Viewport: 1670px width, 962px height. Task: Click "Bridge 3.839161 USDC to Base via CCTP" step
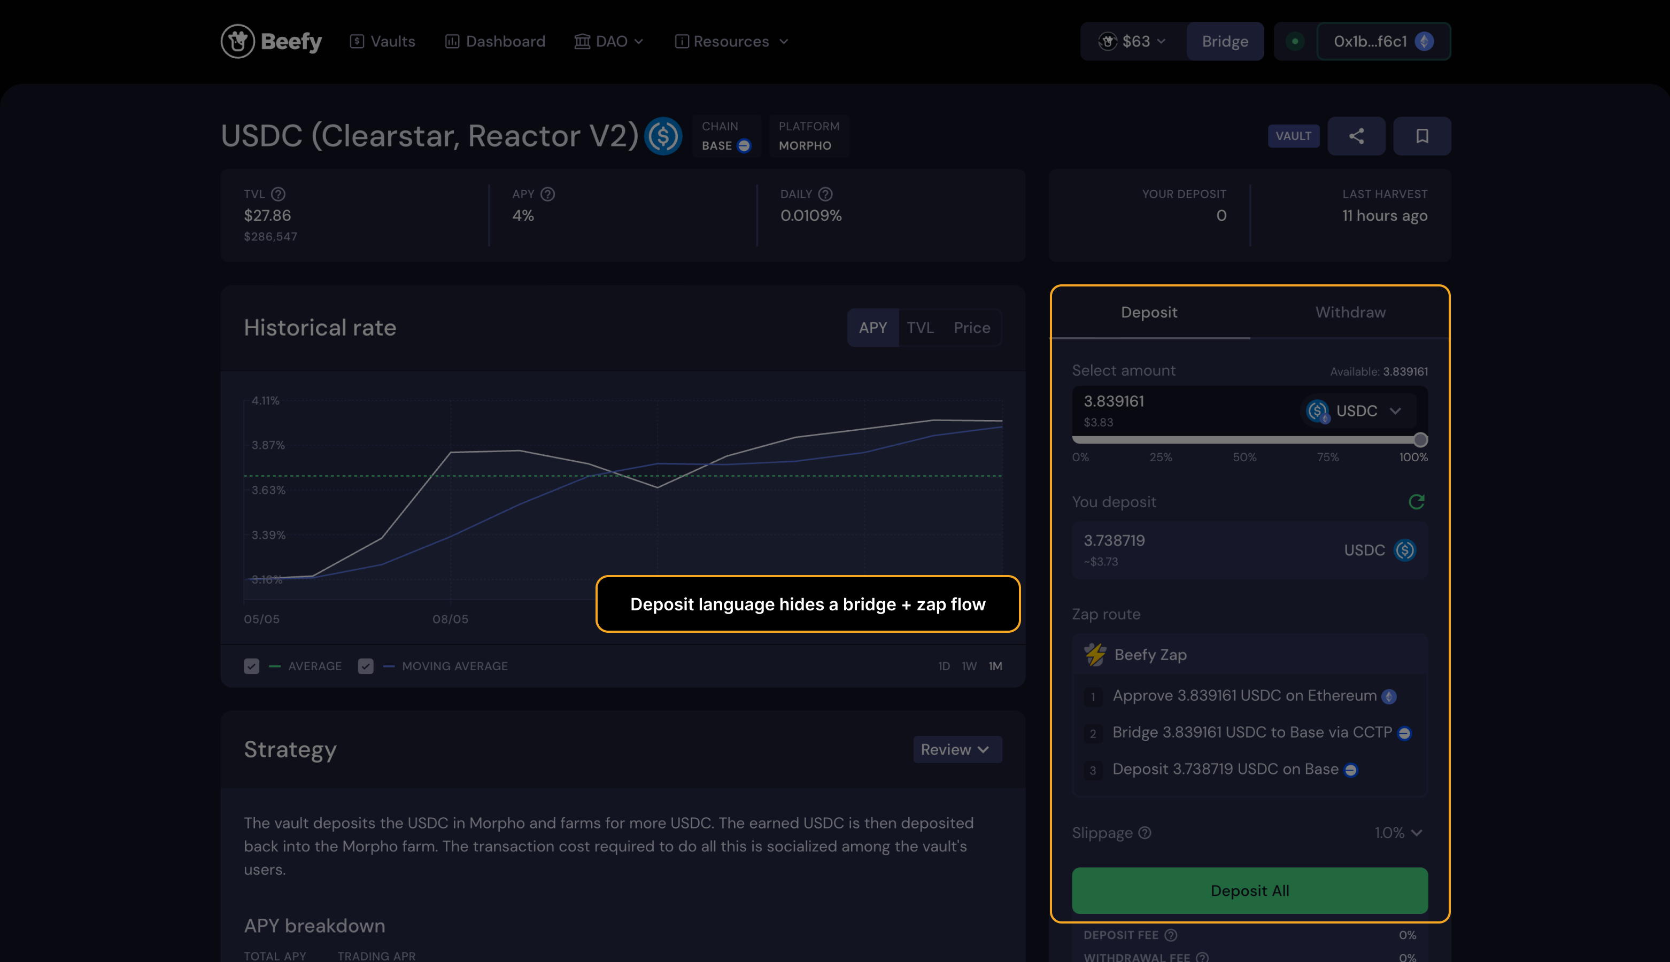click(x=1251, y=733)
